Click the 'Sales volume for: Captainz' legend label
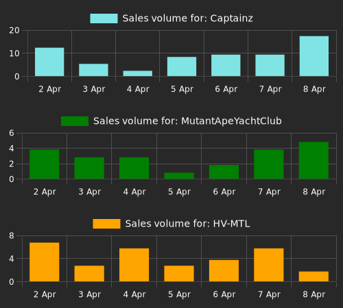 click(187, 18)
